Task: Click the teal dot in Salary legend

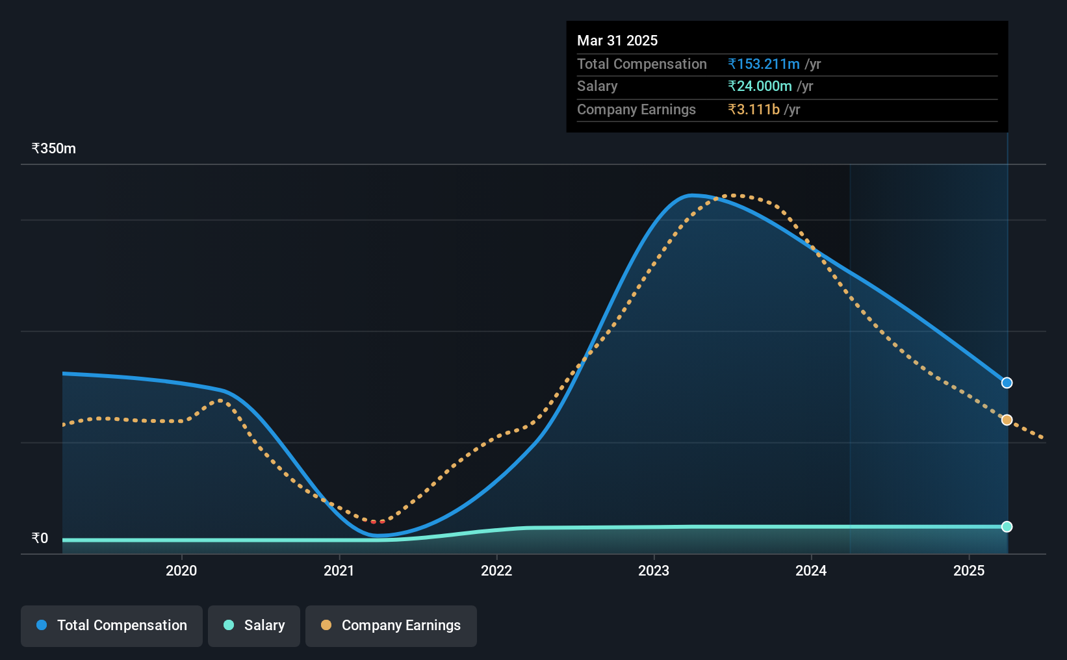Action: tap(229, 625)
